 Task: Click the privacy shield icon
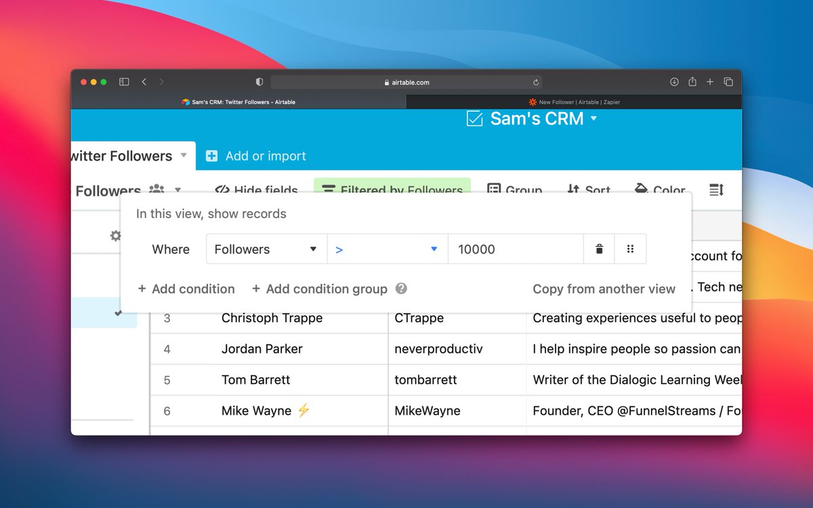259,82
